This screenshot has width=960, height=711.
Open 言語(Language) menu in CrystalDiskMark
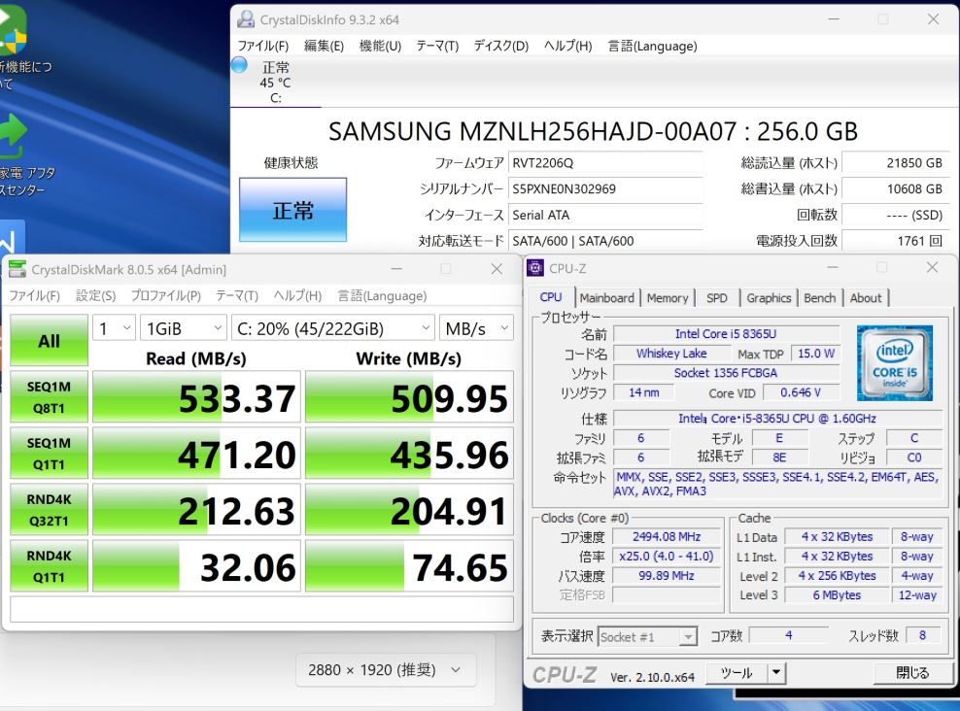point(382,295)
